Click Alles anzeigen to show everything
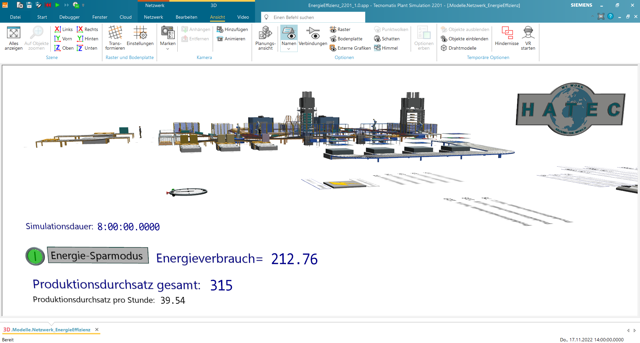 (x=14, y=38)
